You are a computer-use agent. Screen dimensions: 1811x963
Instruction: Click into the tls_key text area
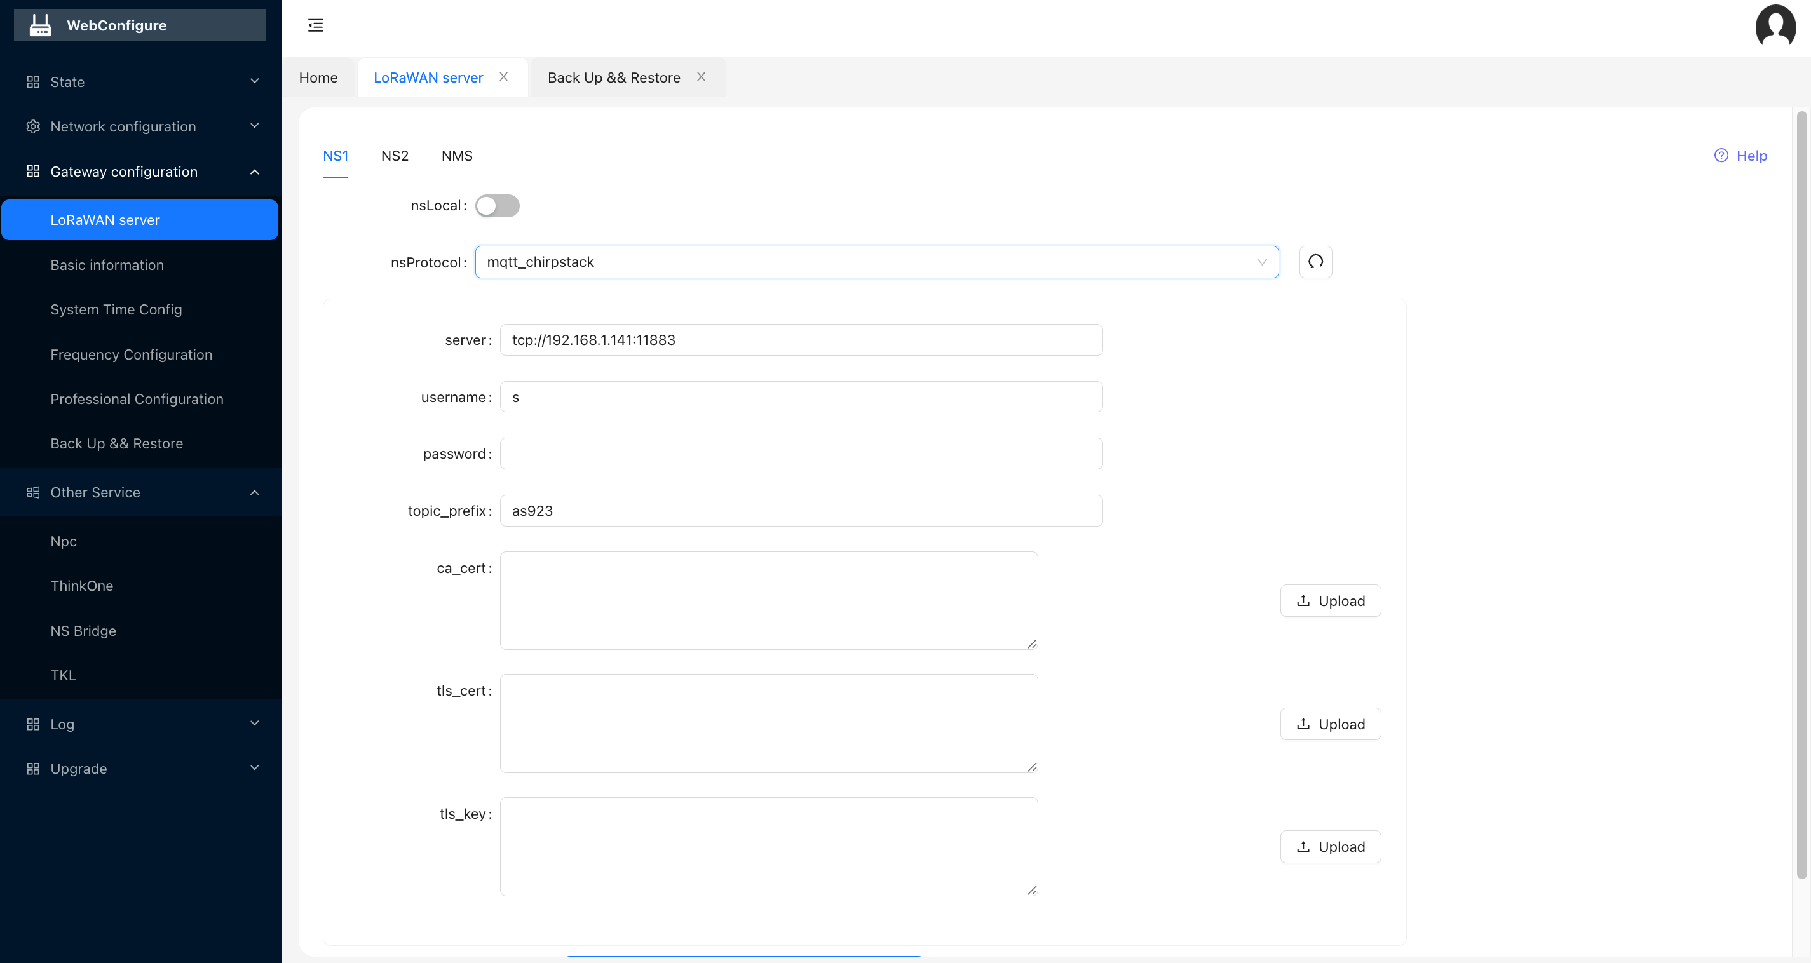click(768, 847)
